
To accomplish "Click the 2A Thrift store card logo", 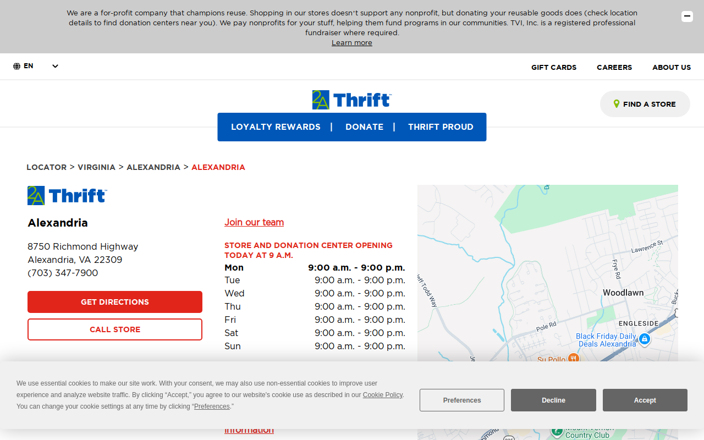I will point(67,196).
